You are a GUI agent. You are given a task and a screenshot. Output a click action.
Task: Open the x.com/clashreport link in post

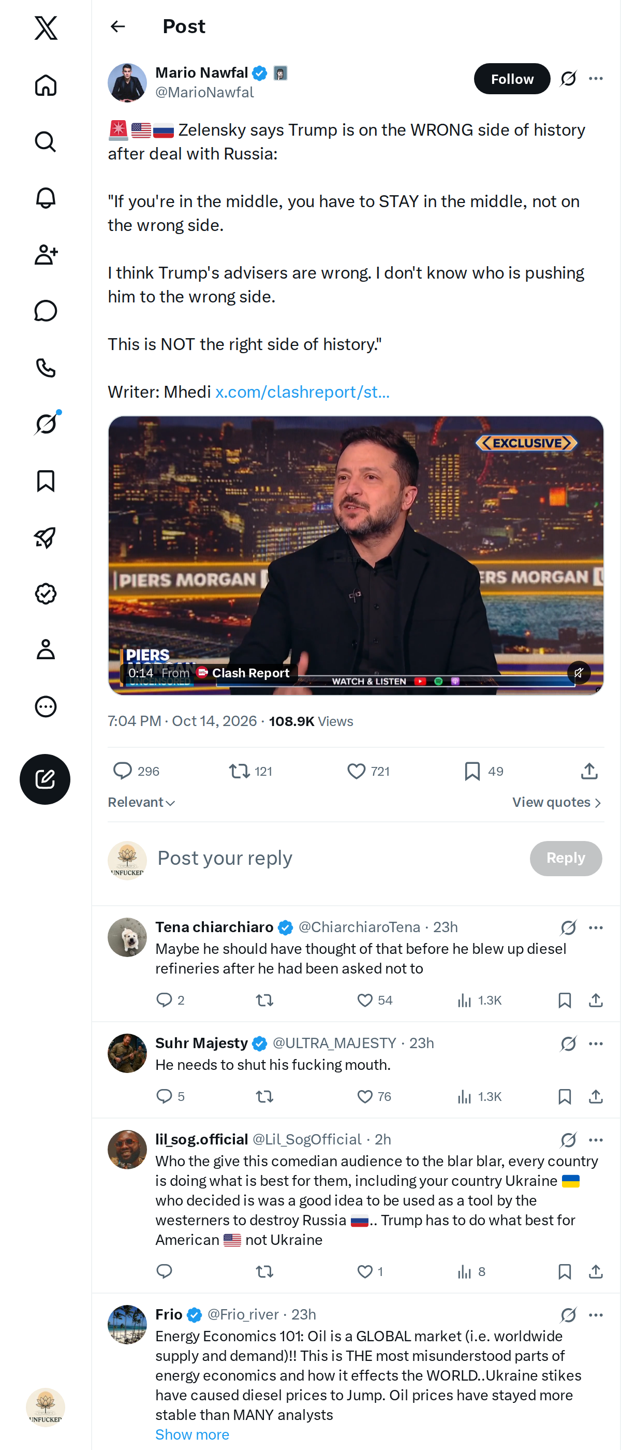302,392
